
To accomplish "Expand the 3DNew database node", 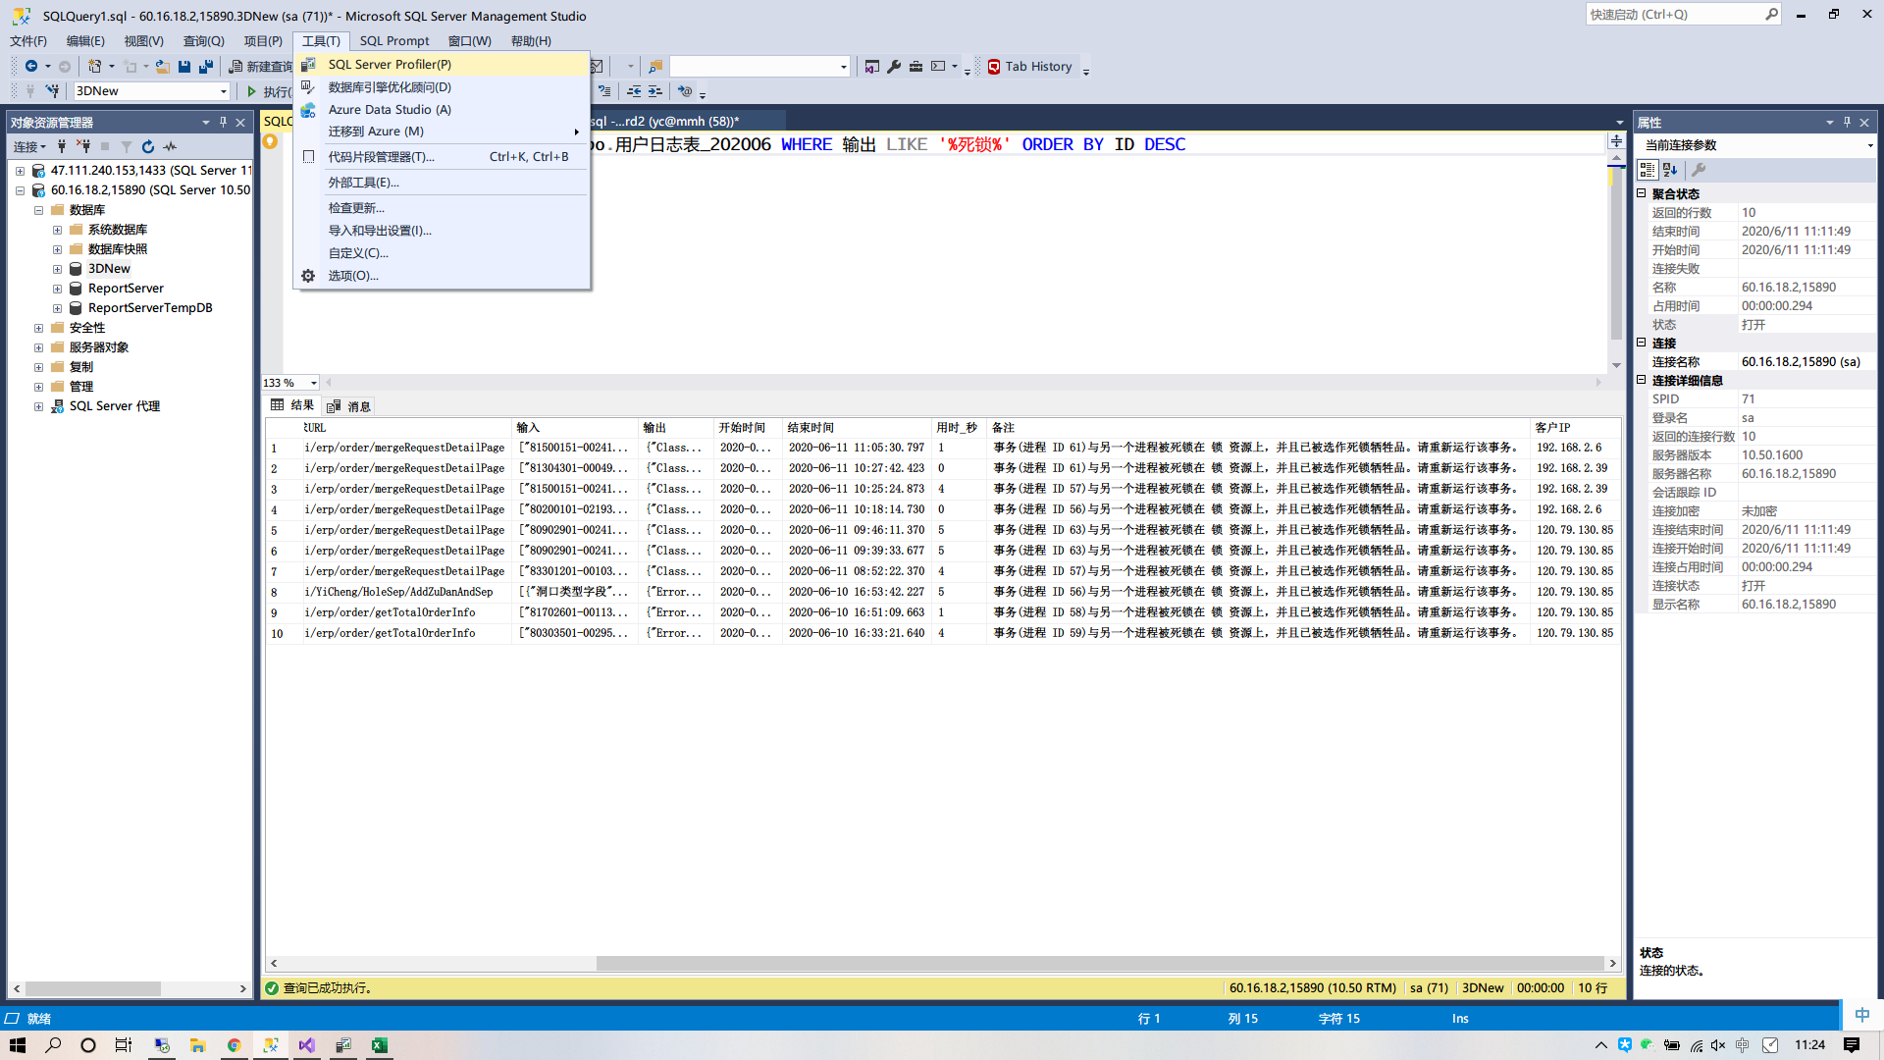I will click(x=57, y=269).
